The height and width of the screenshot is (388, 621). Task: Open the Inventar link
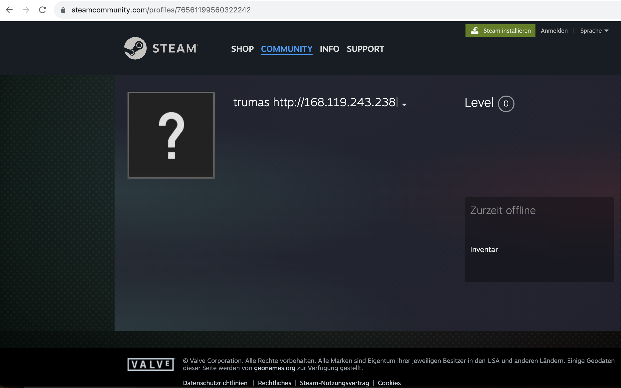[484, 249]
